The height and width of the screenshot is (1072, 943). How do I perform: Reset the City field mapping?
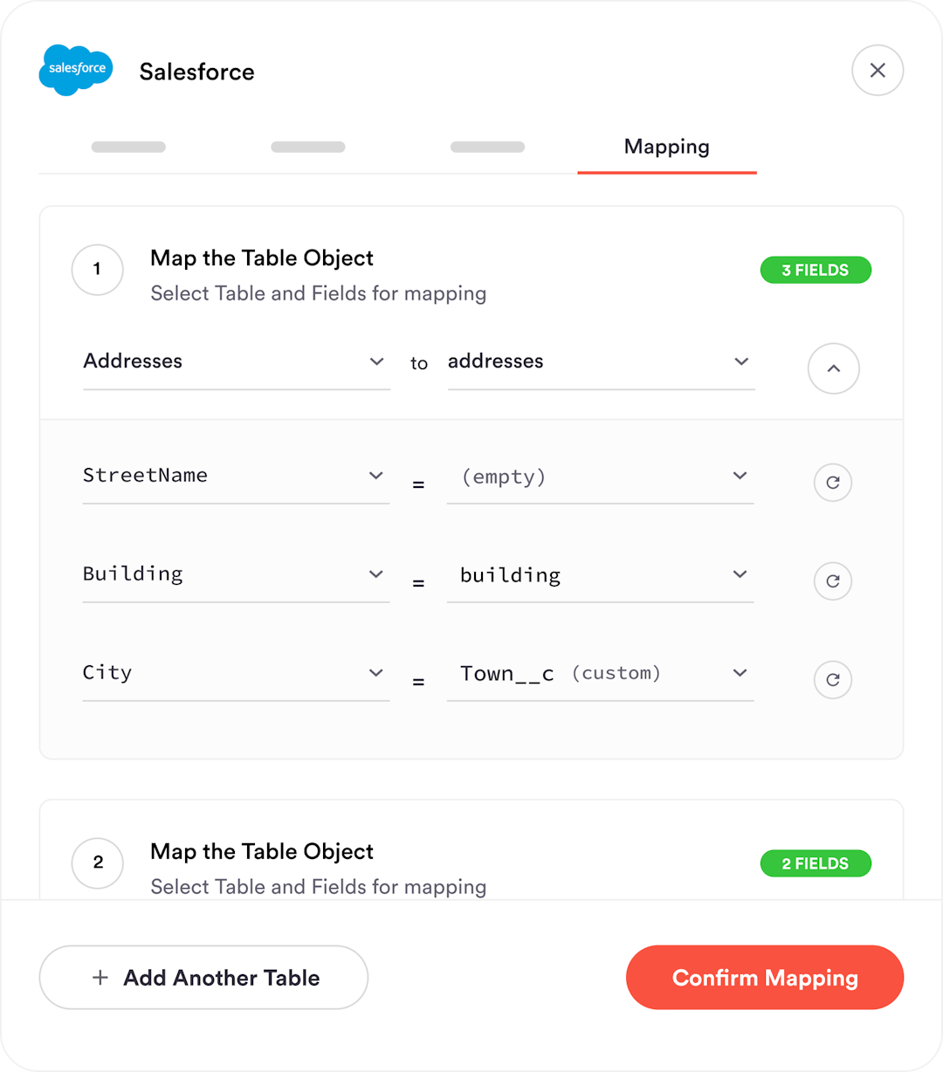tap(832, 679)
